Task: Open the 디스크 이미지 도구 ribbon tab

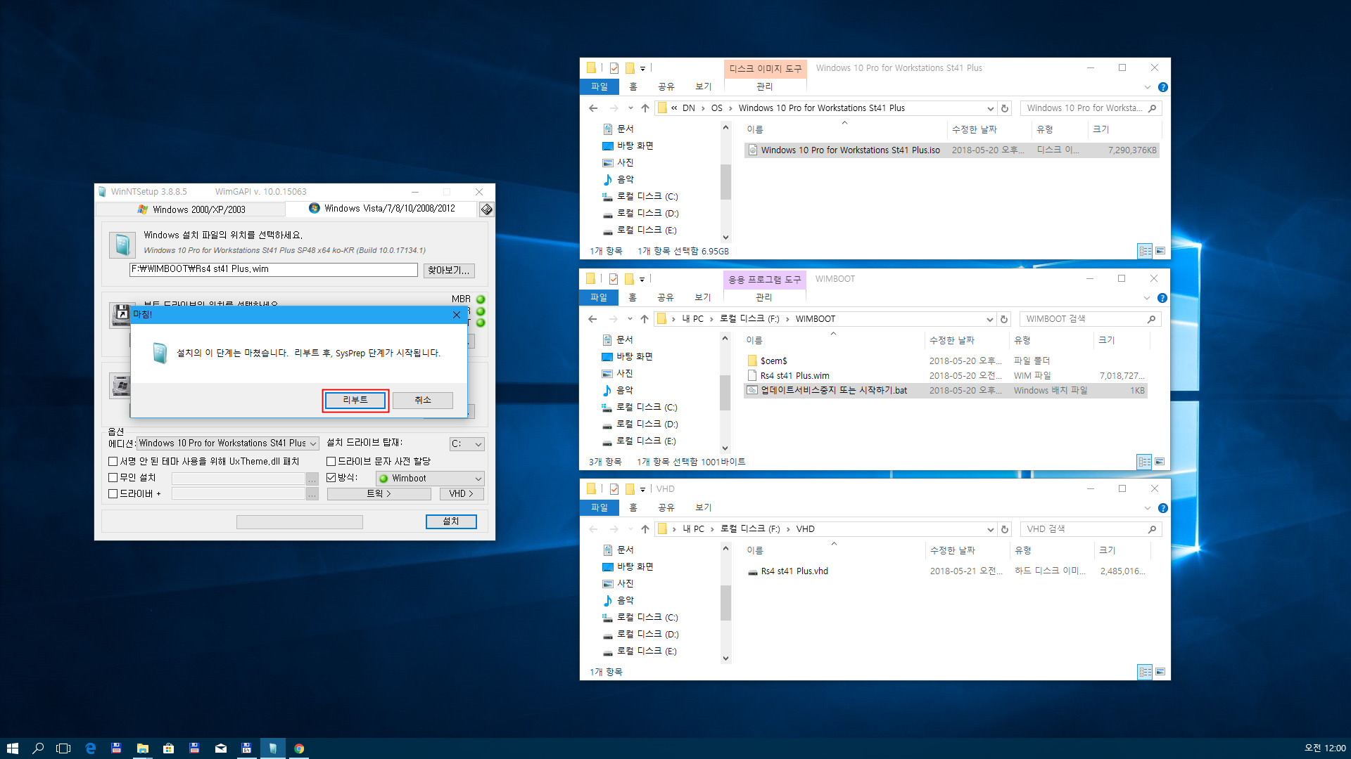Action: [x=765, y=69]
